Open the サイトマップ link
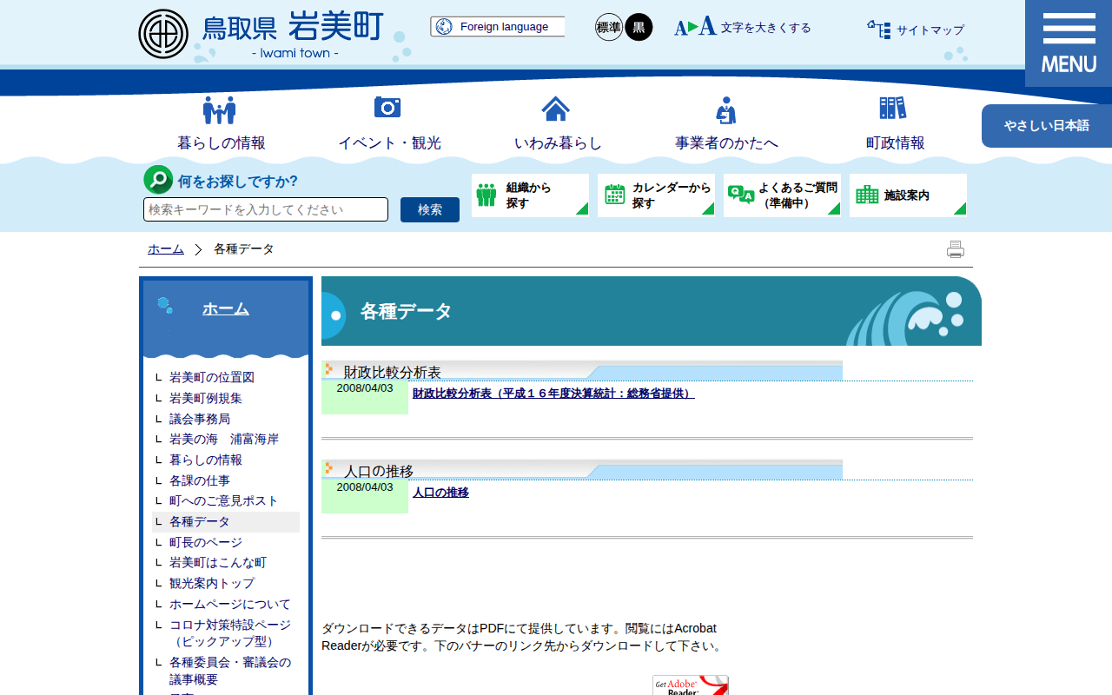 (916, 30)
